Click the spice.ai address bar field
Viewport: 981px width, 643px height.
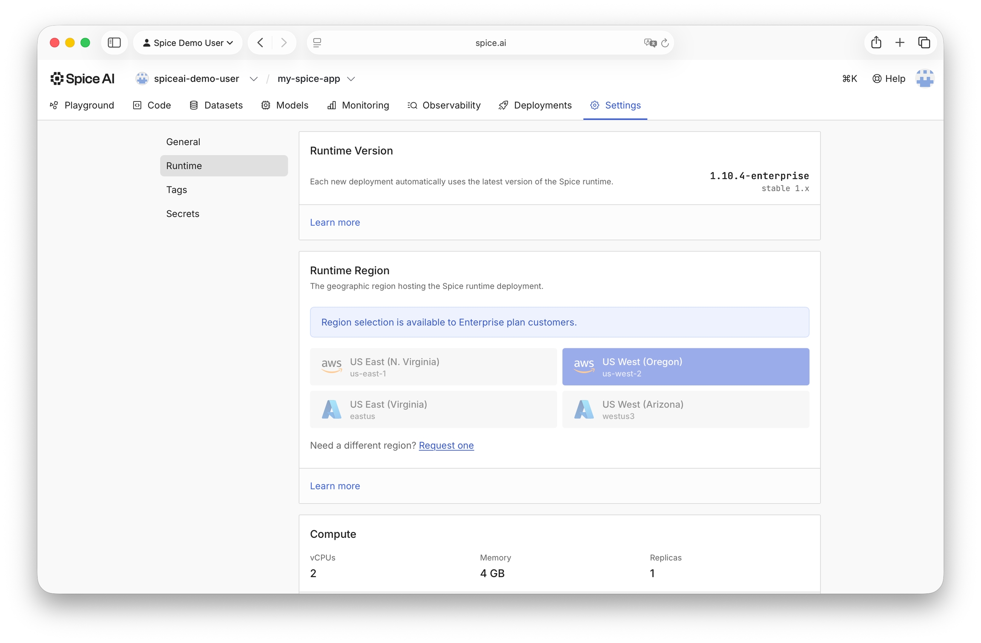(x=490, y=43)
